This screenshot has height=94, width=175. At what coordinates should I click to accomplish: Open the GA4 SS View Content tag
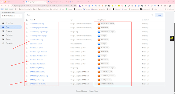(38, 84)
